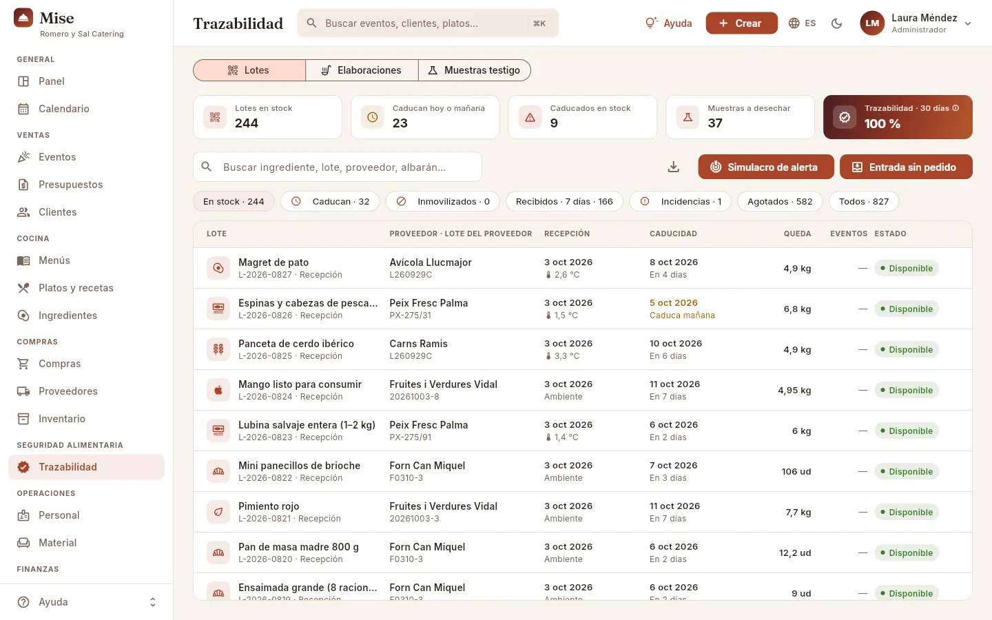Switch to the Elaboraciones tab
Viewport: 992px width, 620px height.
click(x=362, y=70)
